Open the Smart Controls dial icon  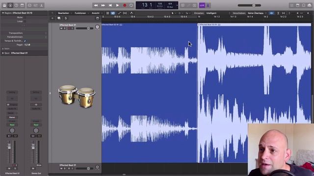point(29,5)
